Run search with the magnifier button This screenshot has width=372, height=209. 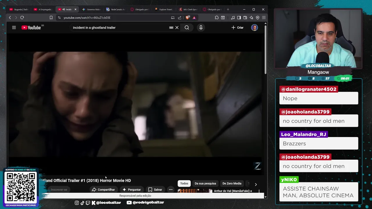pyautogui.click(x=187, y=28)
